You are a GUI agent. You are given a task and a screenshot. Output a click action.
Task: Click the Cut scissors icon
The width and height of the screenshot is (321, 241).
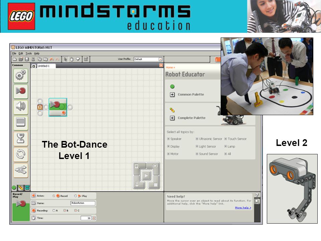[33, 60]
